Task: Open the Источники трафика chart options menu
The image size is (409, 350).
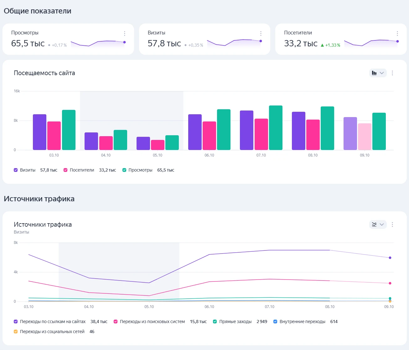Action: pos(392,224)
